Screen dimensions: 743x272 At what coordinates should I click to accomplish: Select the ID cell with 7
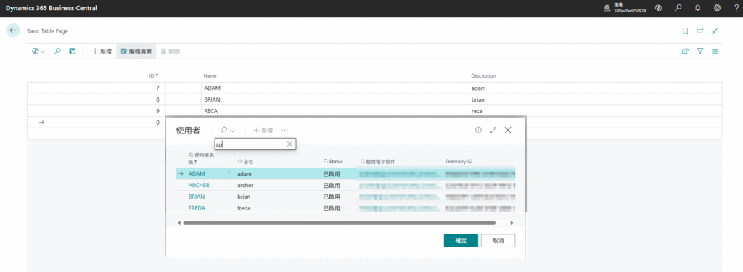pyautogui.click(x=111, y=88)
